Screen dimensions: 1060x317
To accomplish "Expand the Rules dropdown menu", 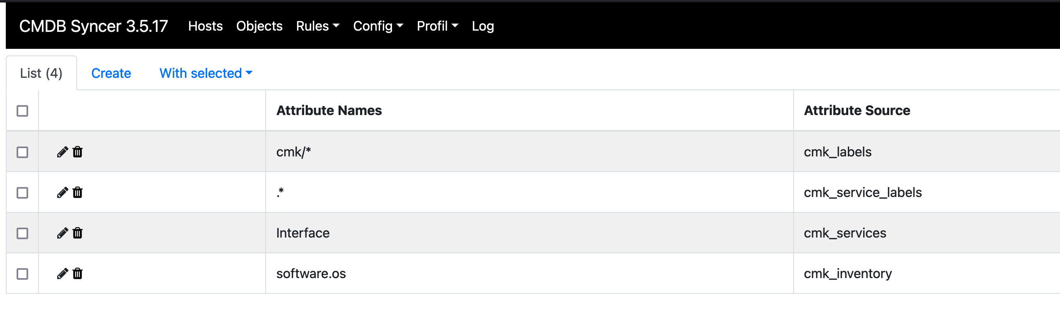I will pos(317,26).
